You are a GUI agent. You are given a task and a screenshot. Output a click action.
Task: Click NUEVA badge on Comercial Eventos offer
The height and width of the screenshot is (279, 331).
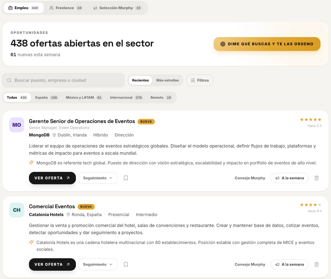tap(86, 207)
